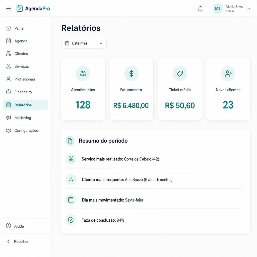Click the Painel home icon
The image size is (257, 257).
tap(9, 28)
